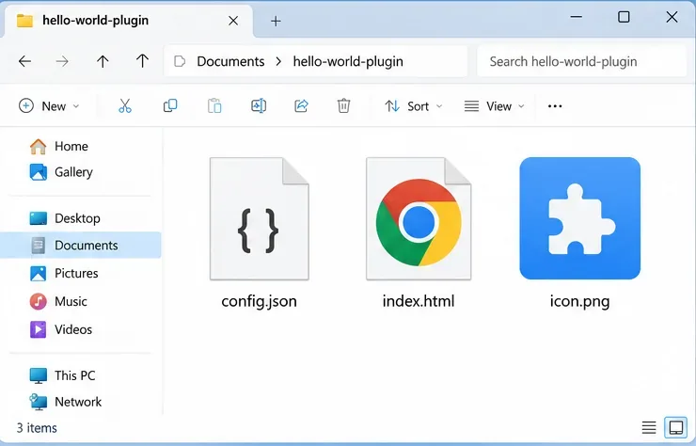The height and width of the screenshot is (446, 696).
Task: Open Music in the sidebar
Action: (58, 301)
